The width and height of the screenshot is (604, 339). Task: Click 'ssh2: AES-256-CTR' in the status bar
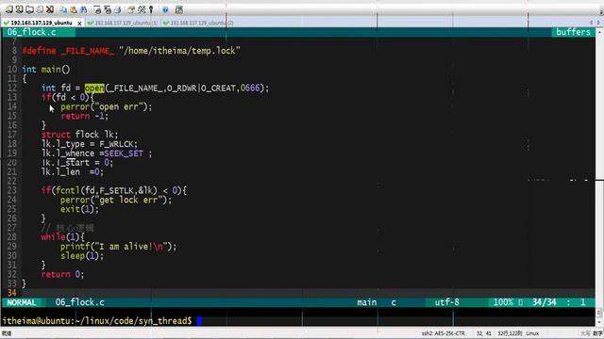[443, 333]
